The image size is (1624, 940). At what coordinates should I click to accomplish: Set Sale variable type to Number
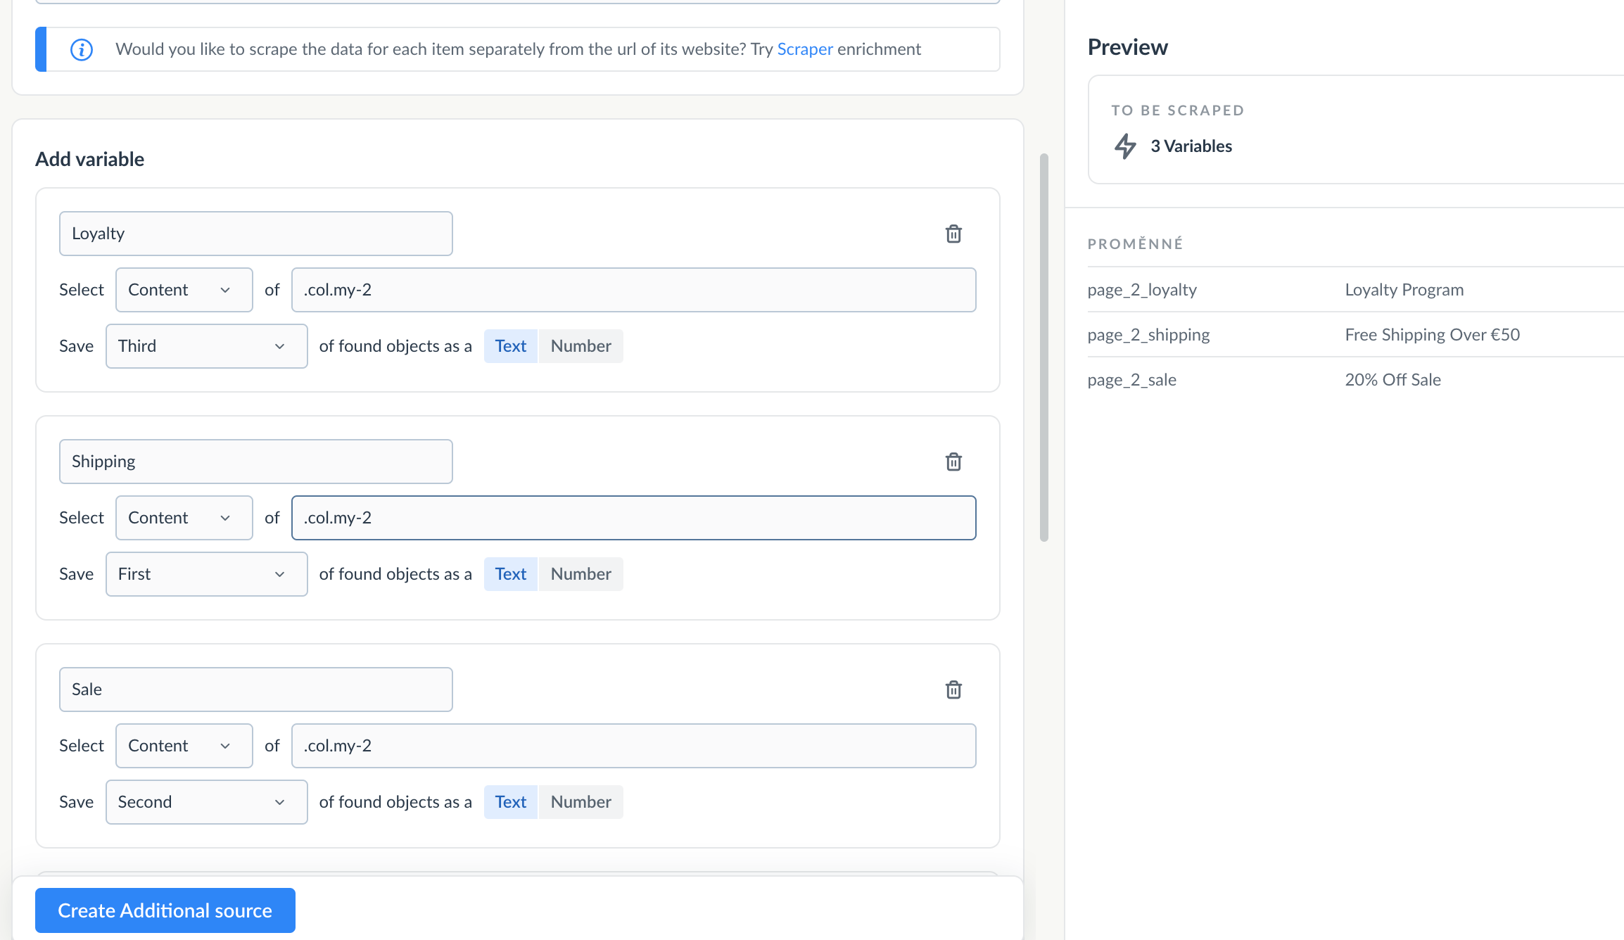pyautogui.click(x=581, y=802)
